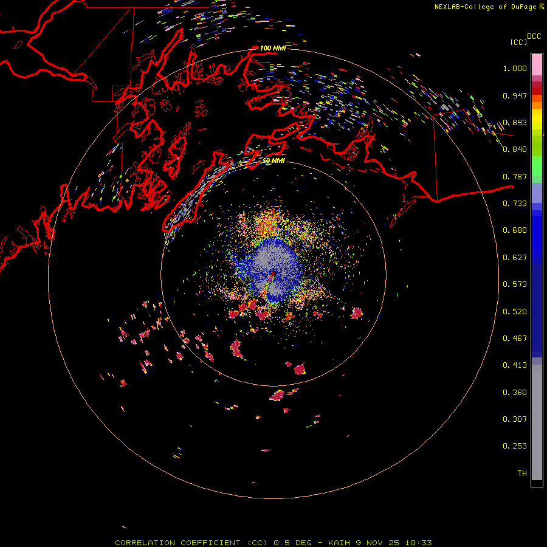Viewport: 547px width, 547px height.
Task: Click the 0.787 scale value
Action: [x=515, y=176]
